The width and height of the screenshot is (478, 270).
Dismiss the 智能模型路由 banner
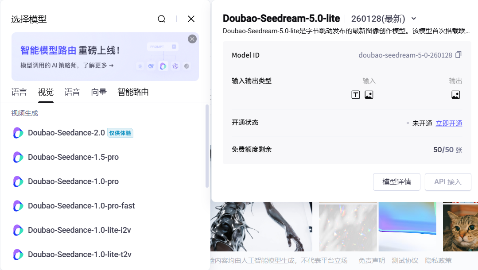192,39
